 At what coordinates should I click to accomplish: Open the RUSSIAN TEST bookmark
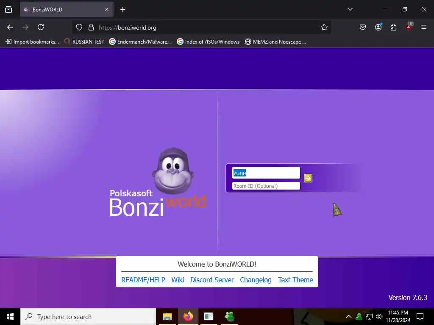84,42
